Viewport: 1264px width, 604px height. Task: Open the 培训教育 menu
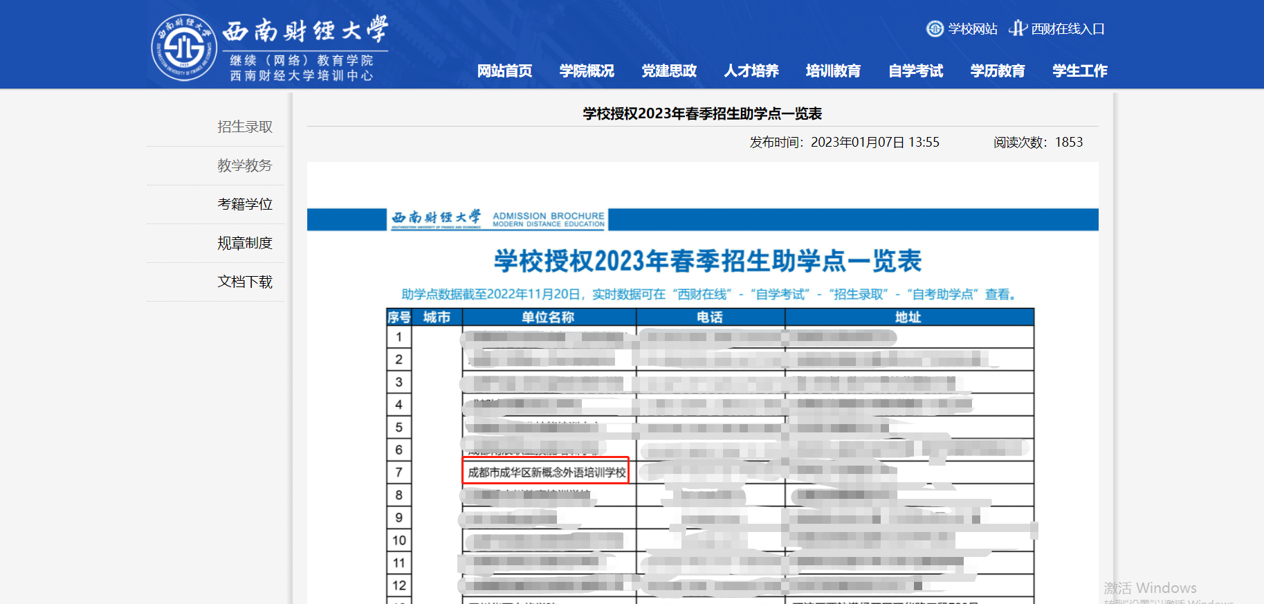click(834, 71)
